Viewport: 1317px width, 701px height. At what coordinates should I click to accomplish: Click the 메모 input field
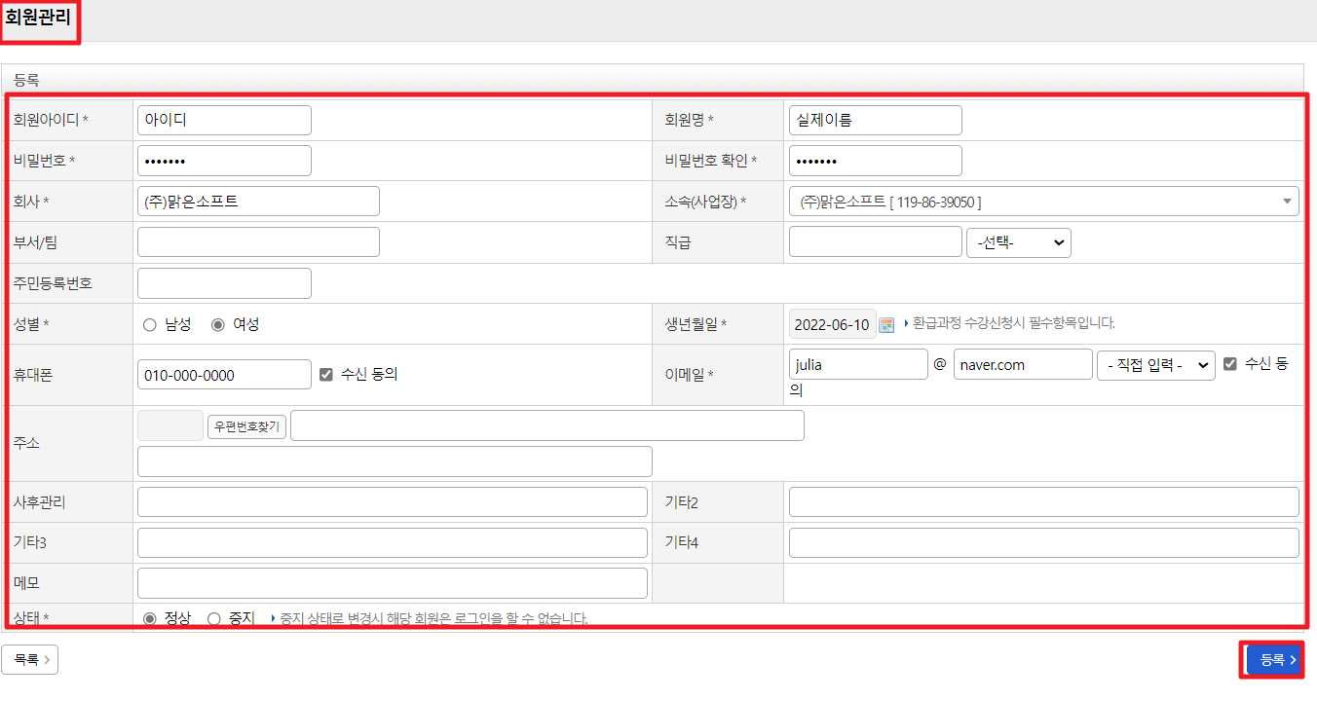[x=392, y=583]
